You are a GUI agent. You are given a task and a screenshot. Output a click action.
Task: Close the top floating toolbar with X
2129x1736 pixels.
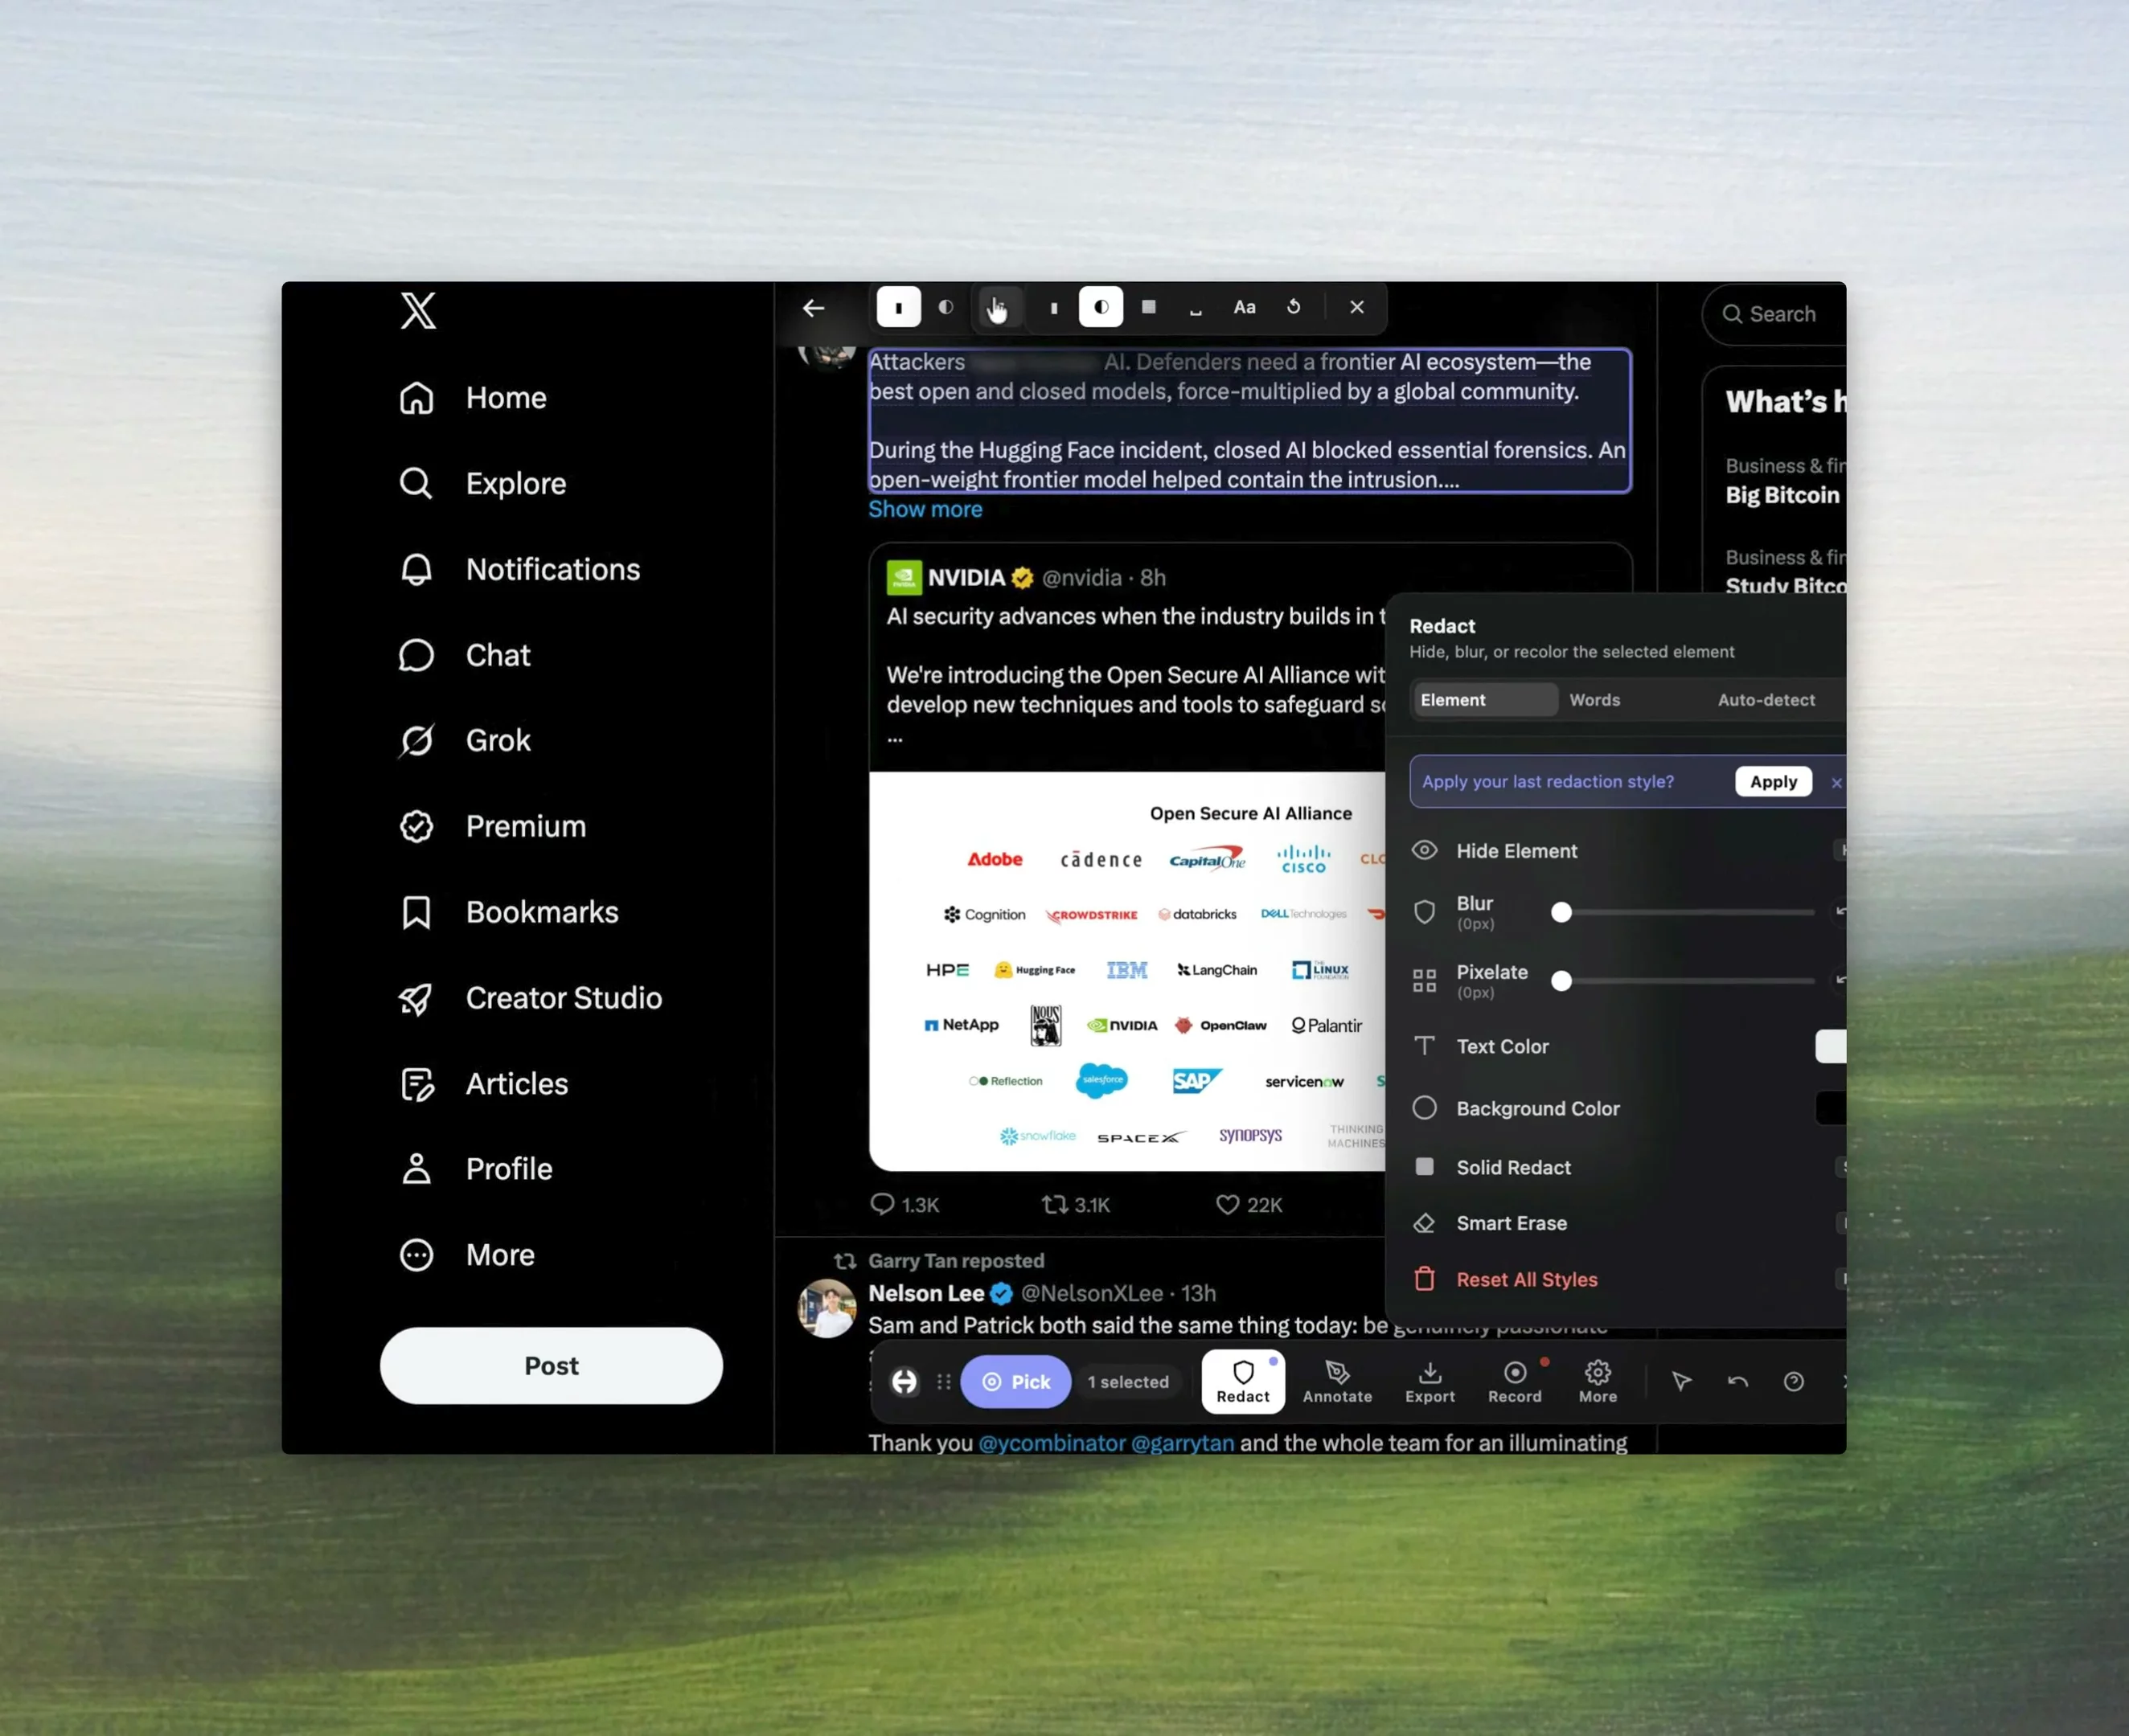1356,307
